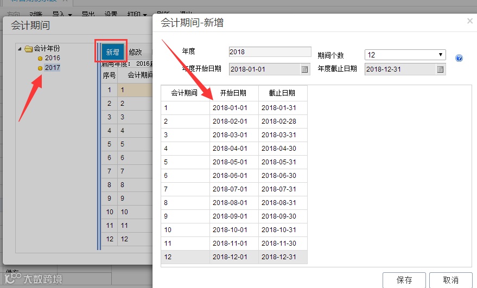
Task: Click the bullet icon beside 2016
Action: (40, 59)
